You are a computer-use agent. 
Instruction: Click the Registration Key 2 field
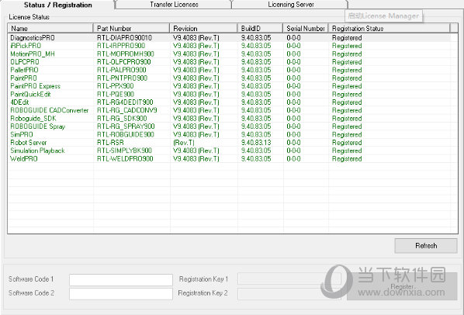[x=289, y=294]
